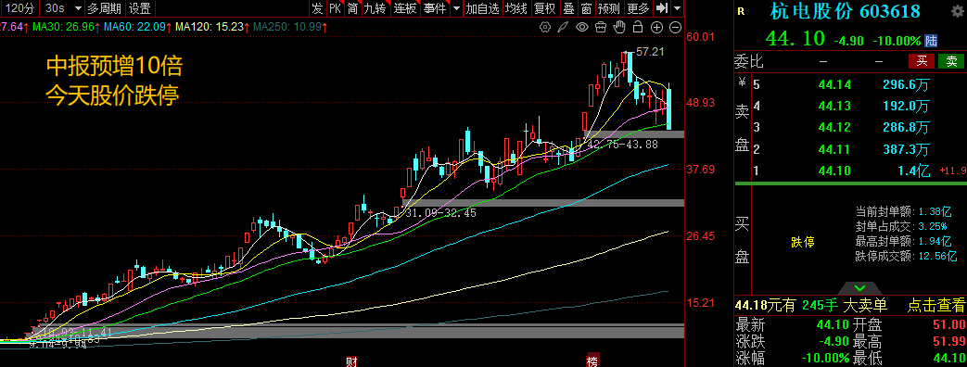Open dropdown next to collapse panel icon
The image size is (967, 367).
click(677, 8)
